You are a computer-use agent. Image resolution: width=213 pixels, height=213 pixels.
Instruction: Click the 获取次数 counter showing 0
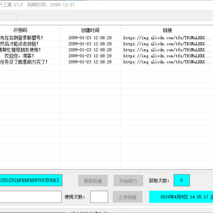pyautogui.click(x=182, y=180)
